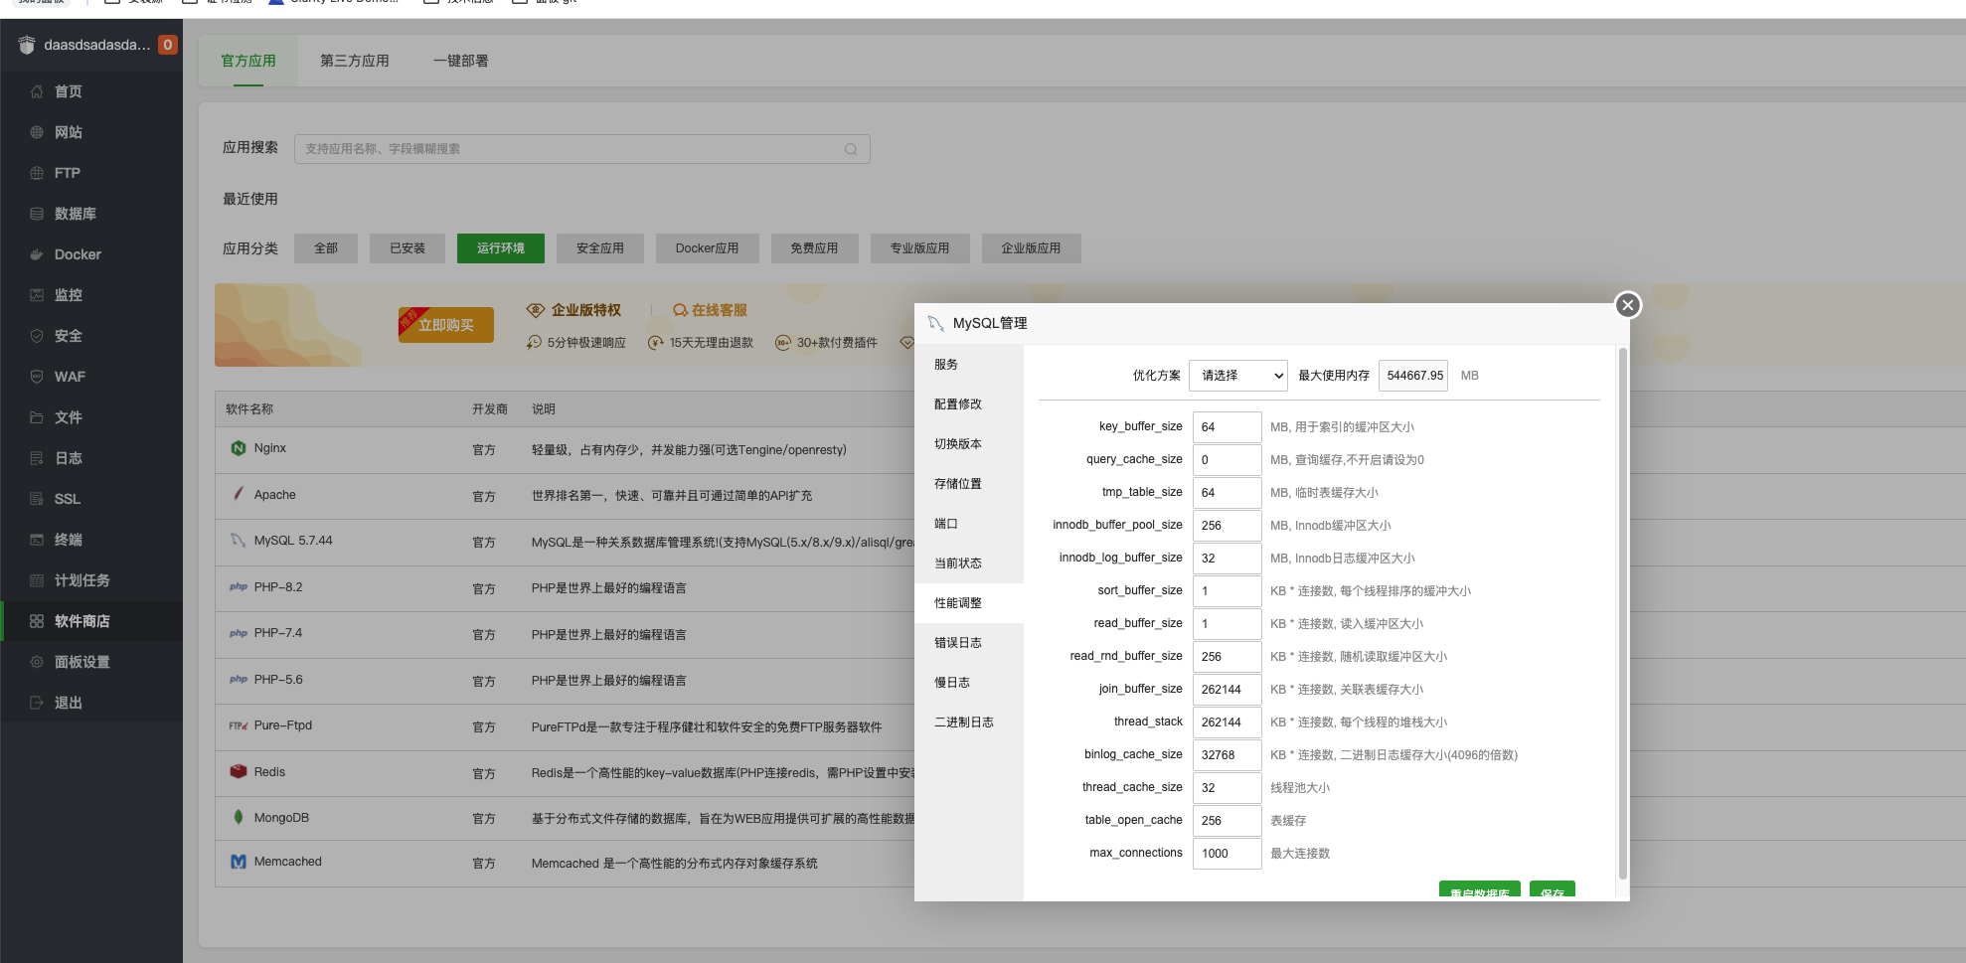Filter apps by 安全应用 category
This screenshot has width=1966, height=963.
click(x=600, y=248)
